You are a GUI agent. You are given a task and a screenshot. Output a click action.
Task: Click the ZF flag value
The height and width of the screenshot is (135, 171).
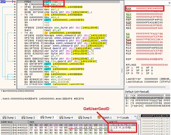pos(132,67)
